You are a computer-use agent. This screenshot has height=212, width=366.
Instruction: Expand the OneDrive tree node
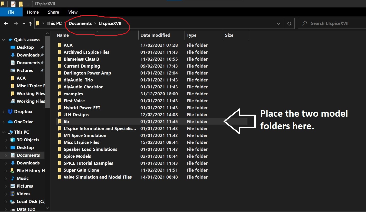point(4,122)
